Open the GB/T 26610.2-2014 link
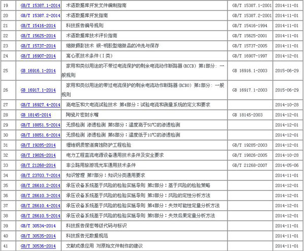Image resolution: width=305 pixels, height=251 pixels. (x=41, y=186)
